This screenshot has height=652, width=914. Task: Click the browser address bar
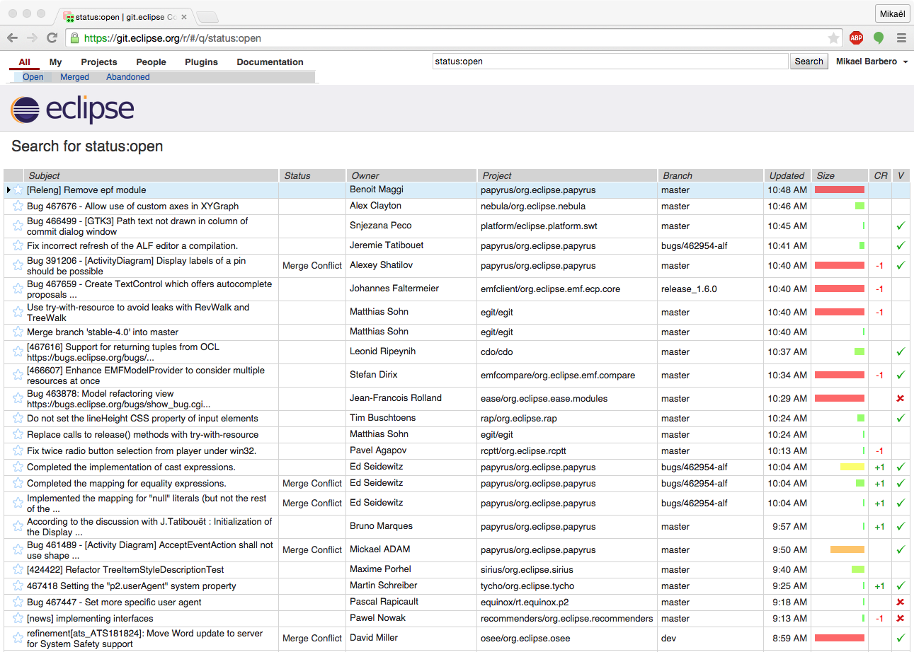tap(453, 38)
